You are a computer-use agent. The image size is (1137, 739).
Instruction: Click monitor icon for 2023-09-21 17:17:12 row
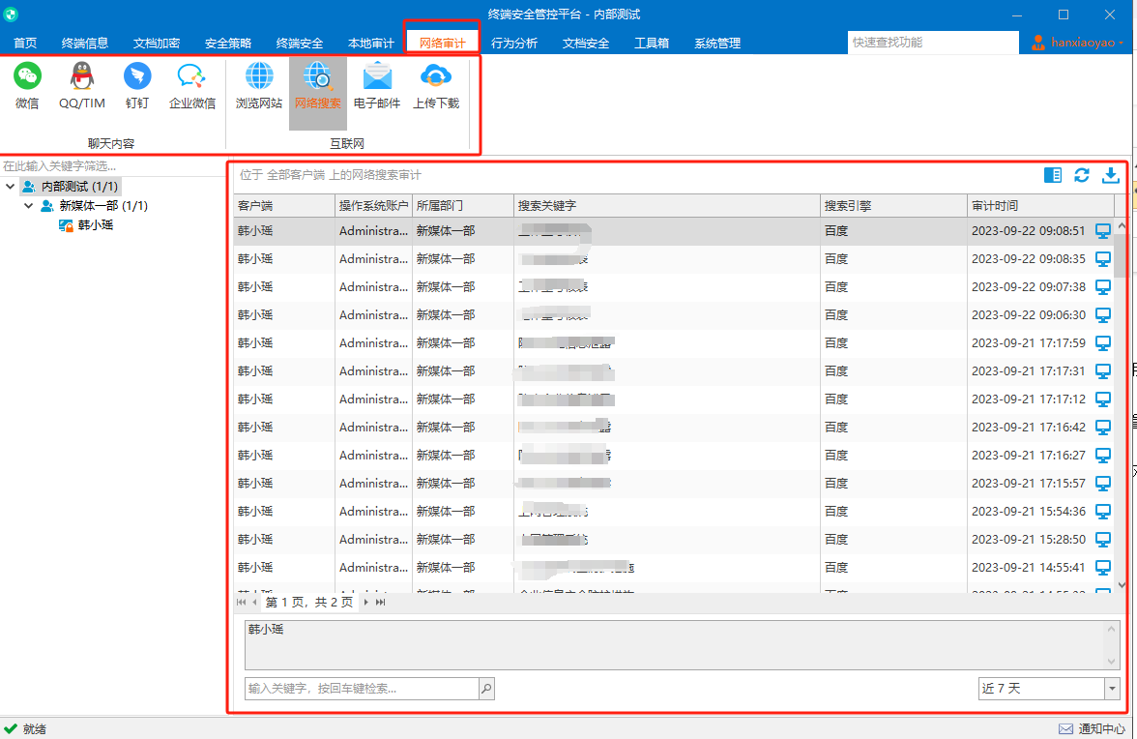[1103, 399]
